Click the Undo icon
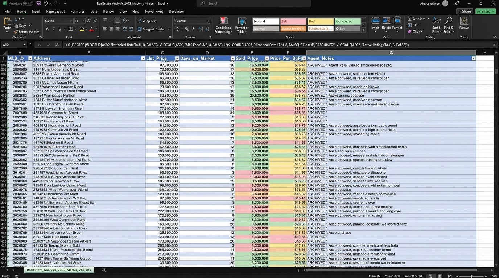The image size is (499, 278). [45, 3]
